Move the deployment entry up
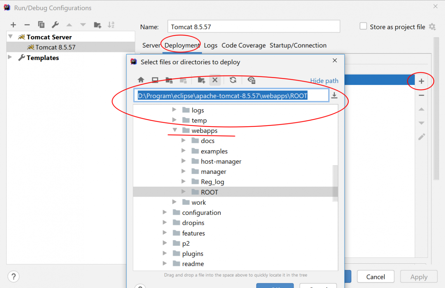445x288 pixels. [421, 109]
